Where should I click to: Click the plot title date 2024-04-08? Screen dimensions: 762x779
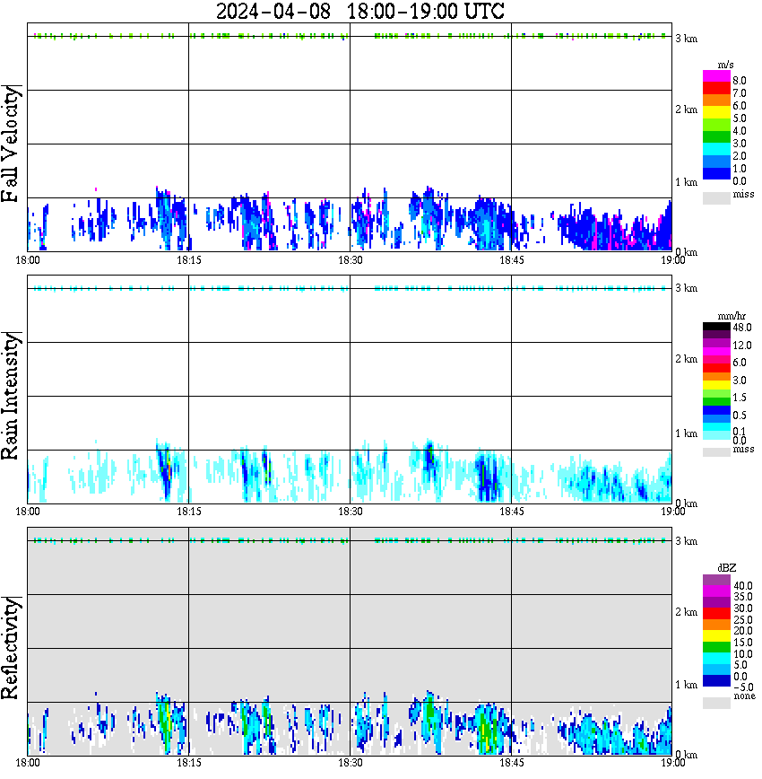pos(273,11)
